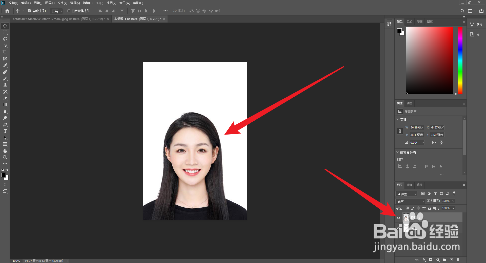The width and height of the screenshot is (486, 263).
Task: Click the flip horizontal icon in Transform section
Action: tap(434, 142)
